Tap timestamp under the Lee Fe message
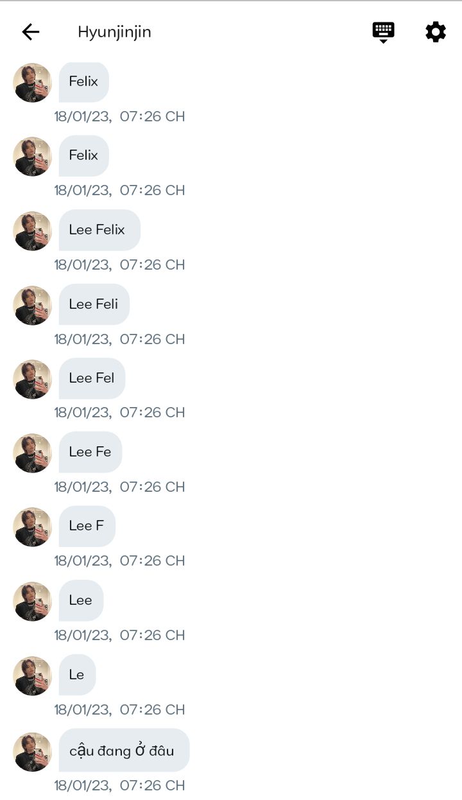This screenshot has width=462, height=800. (x=119, y=487)
